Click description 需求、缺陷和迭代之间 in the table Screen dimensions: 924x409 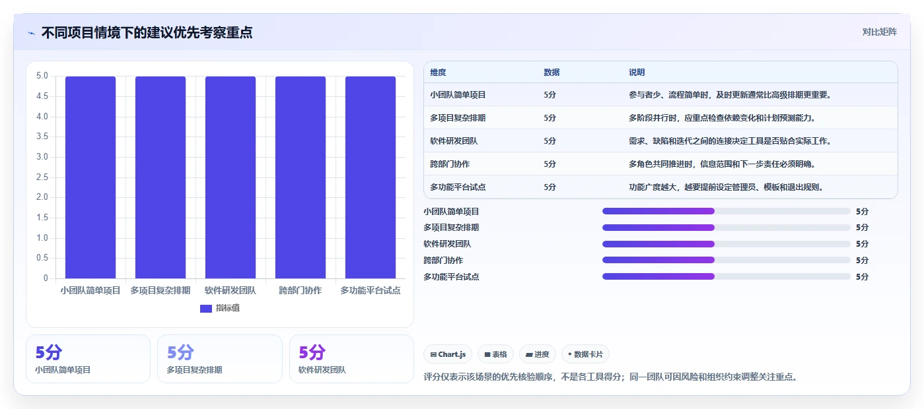730,141
